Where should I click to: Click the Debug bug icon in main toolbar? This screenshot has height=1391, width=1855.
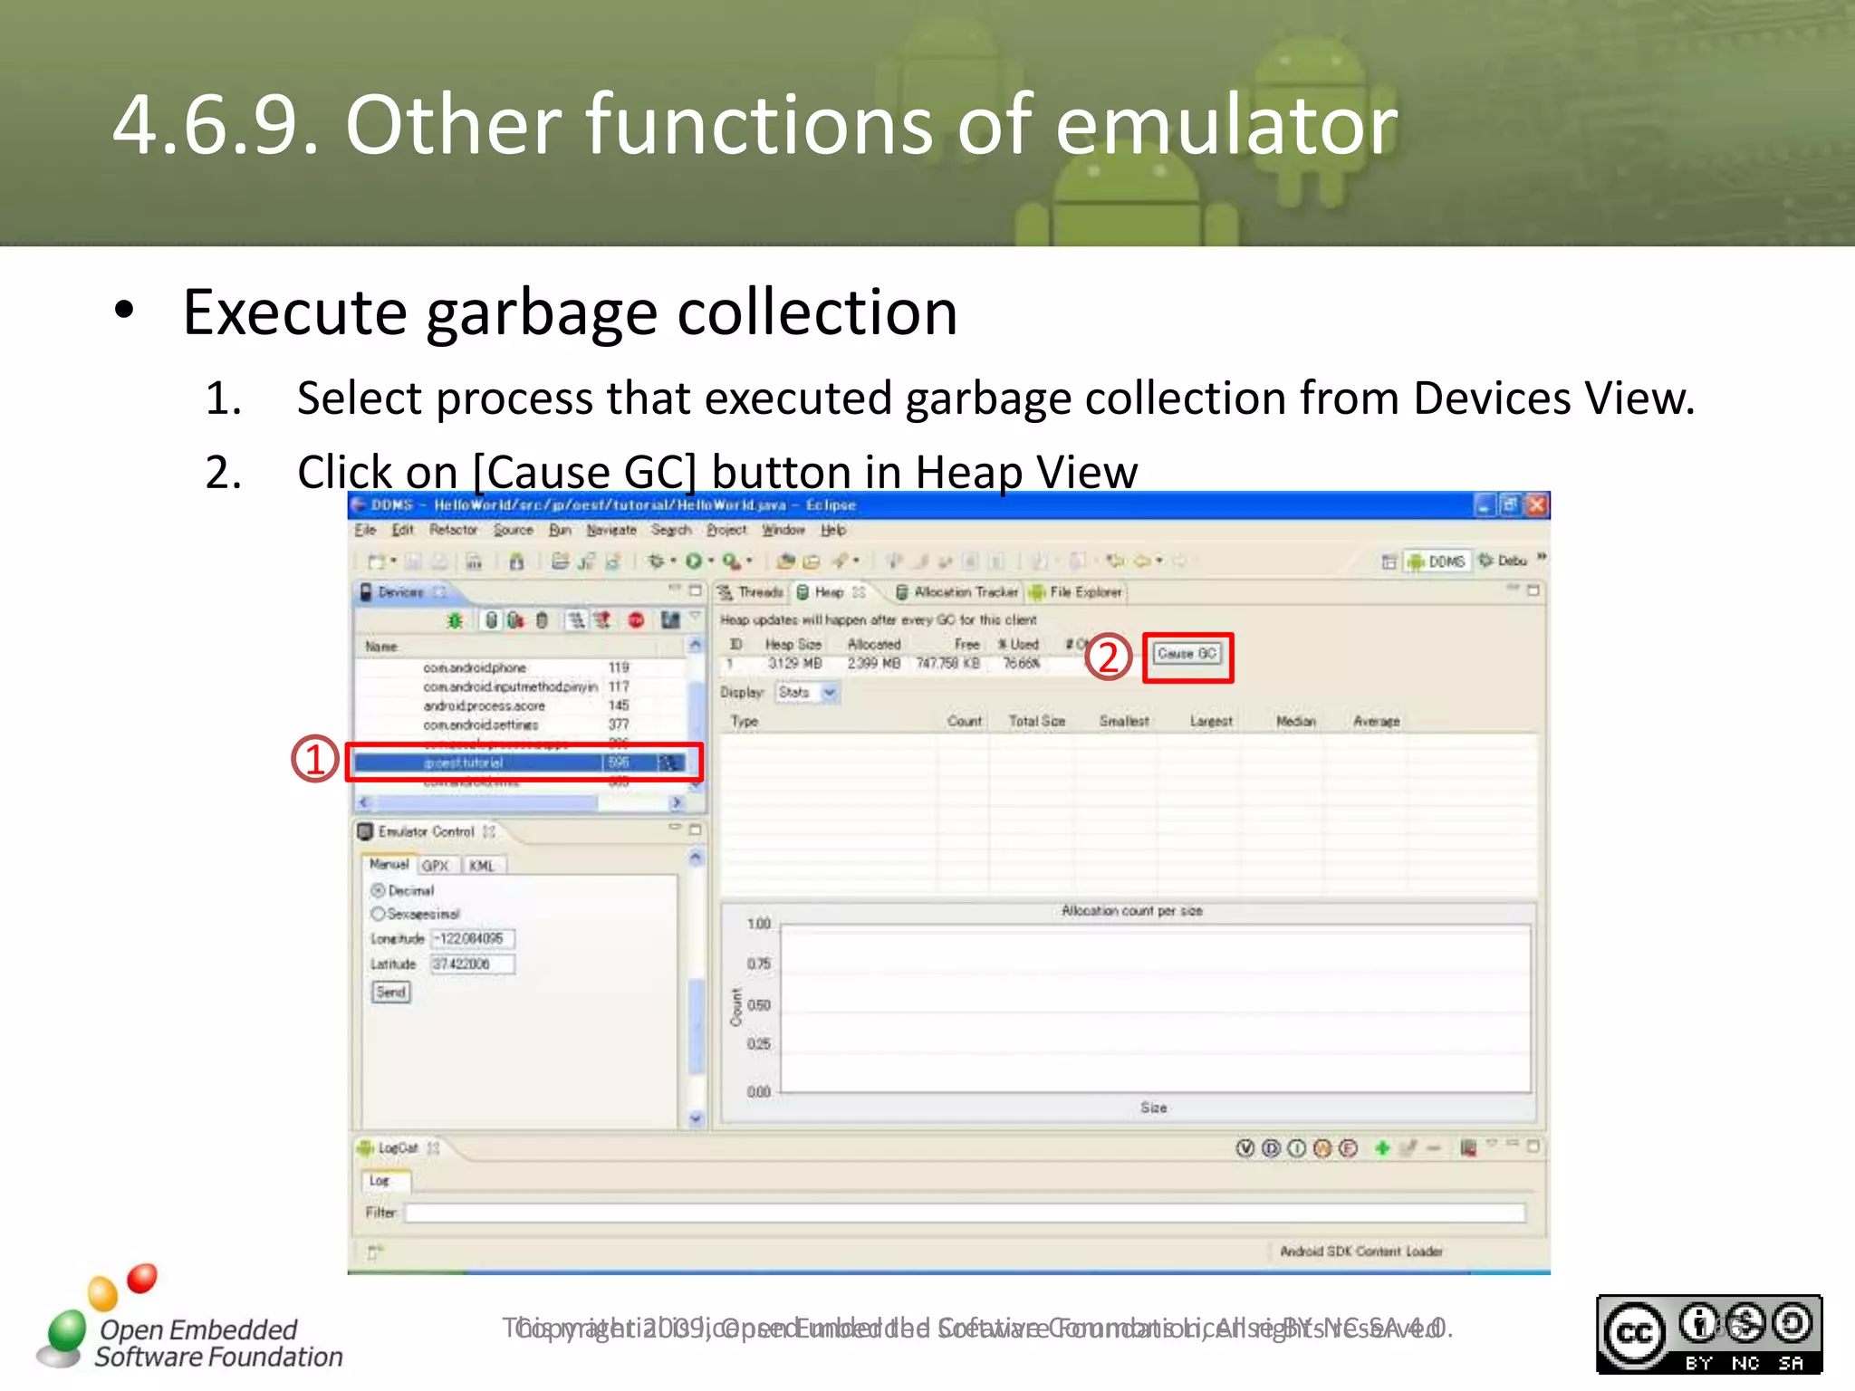pos(657,561)
